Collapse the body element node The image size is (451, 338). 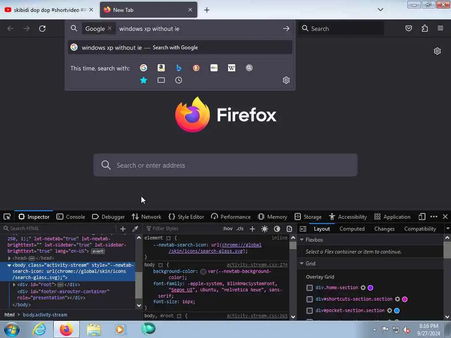click(9, 265)
